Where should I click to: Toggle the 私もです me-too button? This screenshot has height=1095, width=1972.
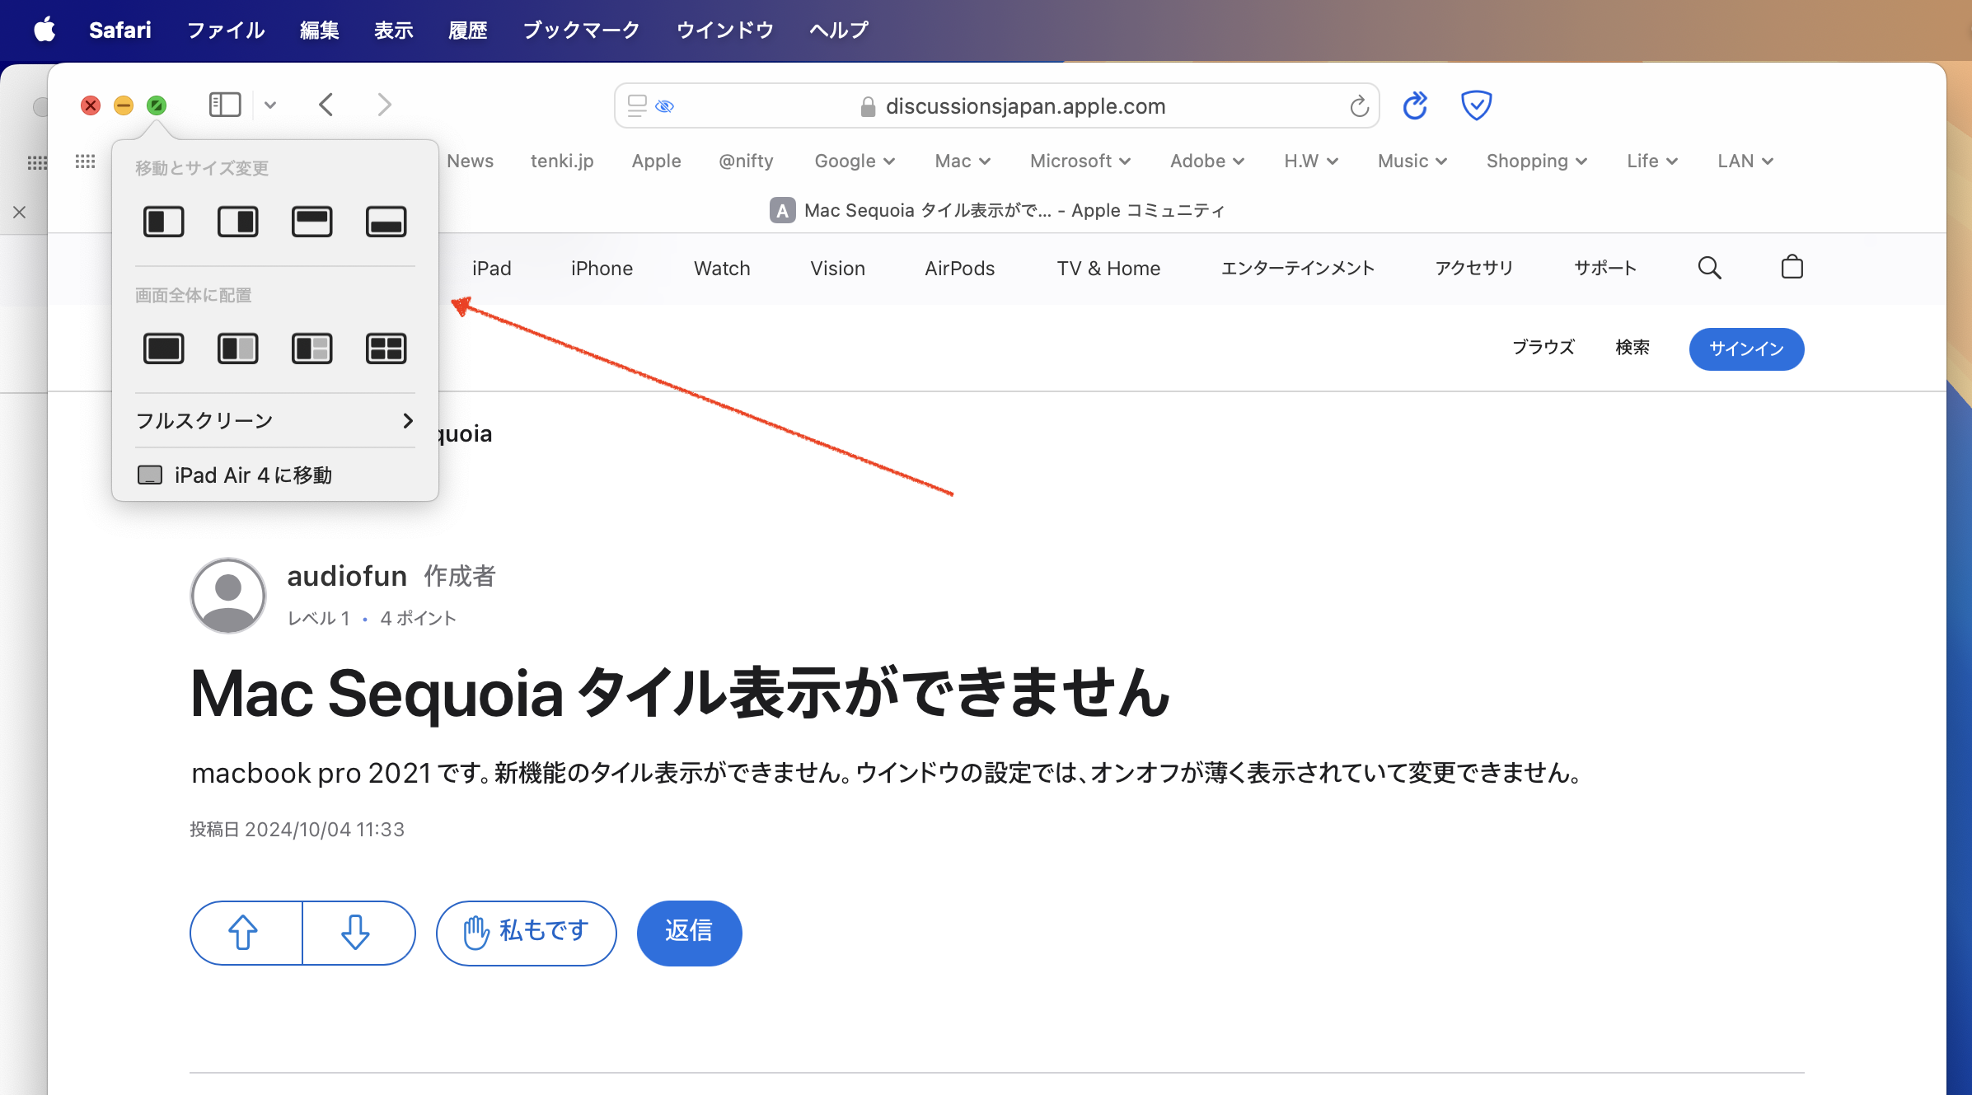tap(526, 933)
